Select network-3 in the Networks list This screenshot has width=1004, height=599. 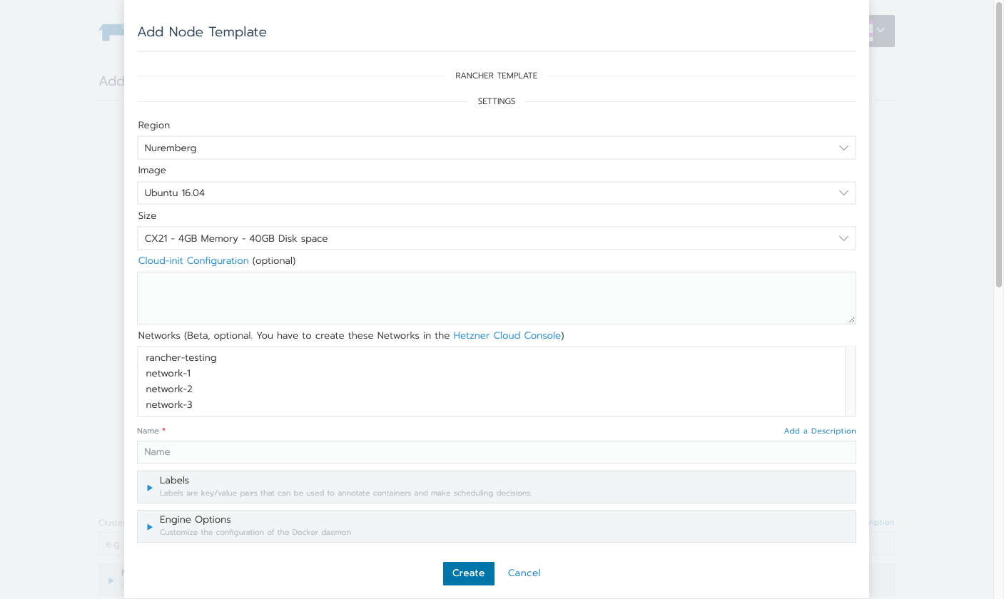tap(492, 405)
